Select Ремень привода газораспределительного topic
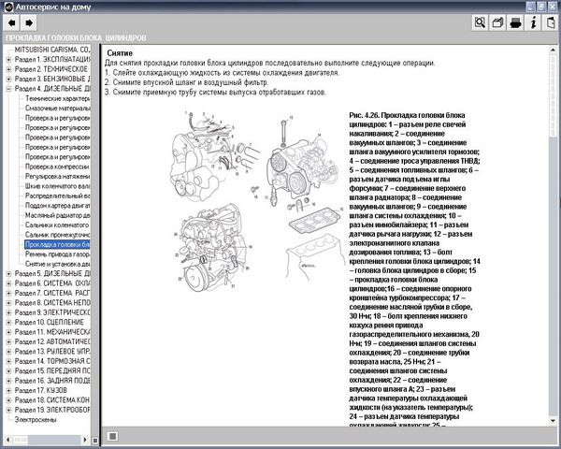The width and height of the screenshot is (561, 449). click(56, 253)
